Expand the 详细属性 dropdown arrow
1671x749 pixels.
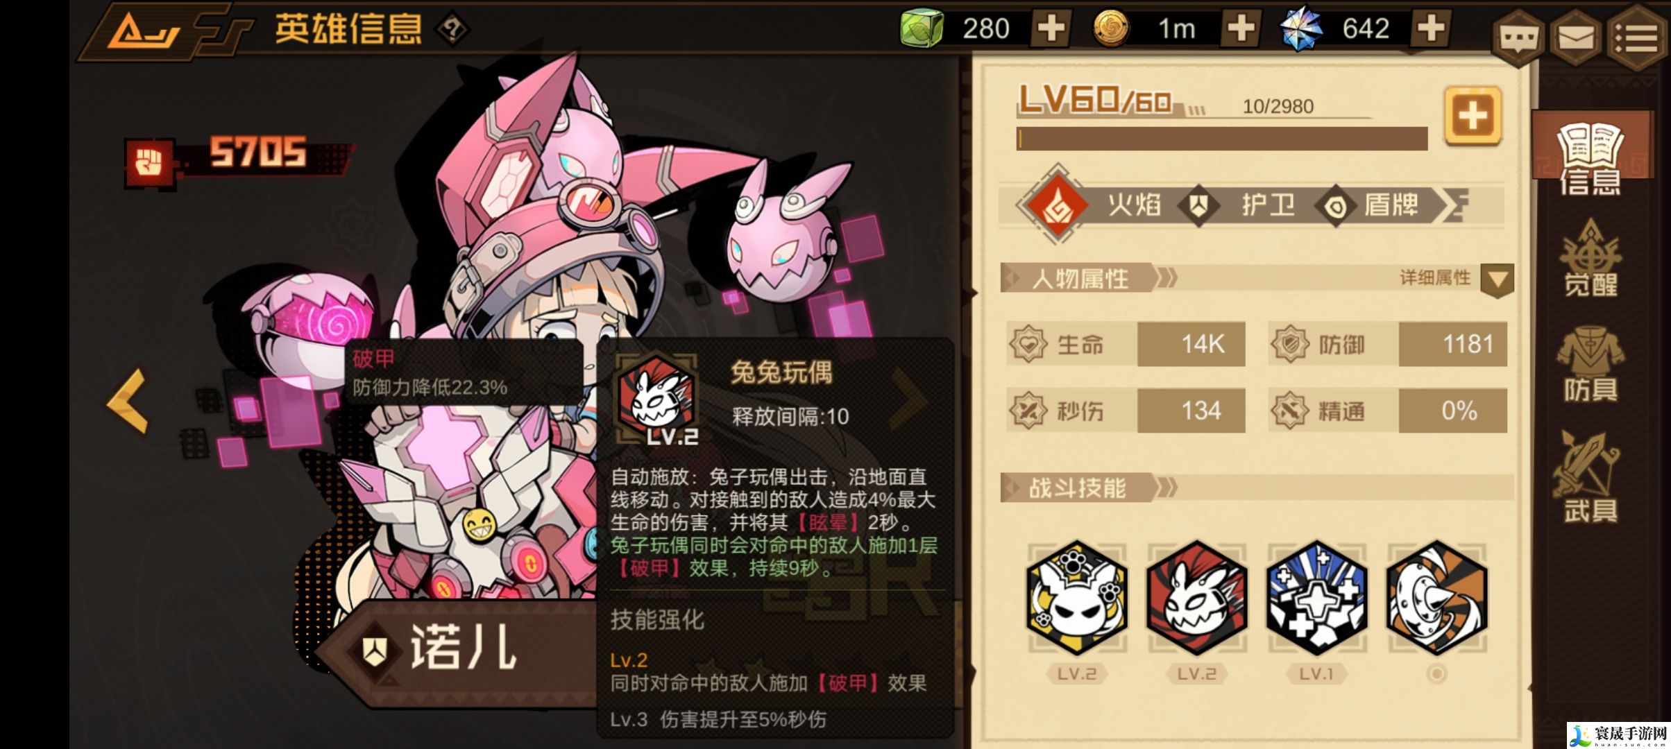tap(1497, 280)
